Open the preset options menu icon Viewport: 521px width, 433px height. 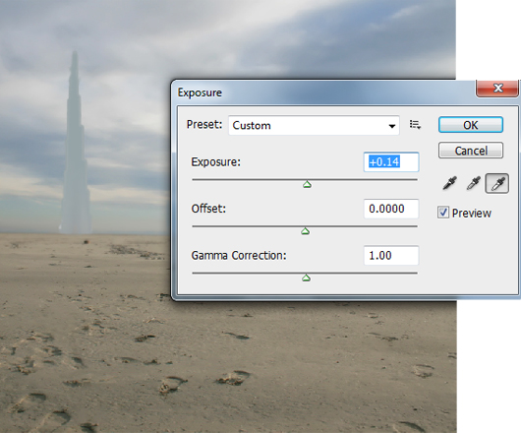pyautogui.click(x=415, y=125)
